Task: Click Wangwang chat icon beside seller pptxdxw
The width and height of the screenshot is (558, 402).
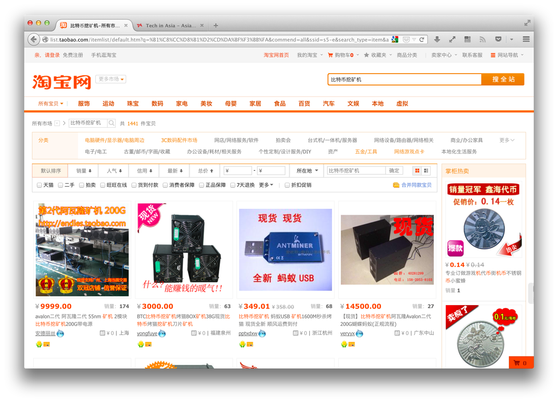Action: tap(262, 334)
